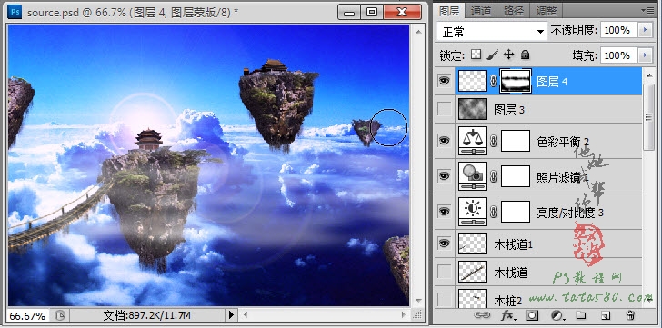Select the 图层 4 layer thumbnail
Image resolution: width=662 pixels, height=328 pixels.
(473, 81)
